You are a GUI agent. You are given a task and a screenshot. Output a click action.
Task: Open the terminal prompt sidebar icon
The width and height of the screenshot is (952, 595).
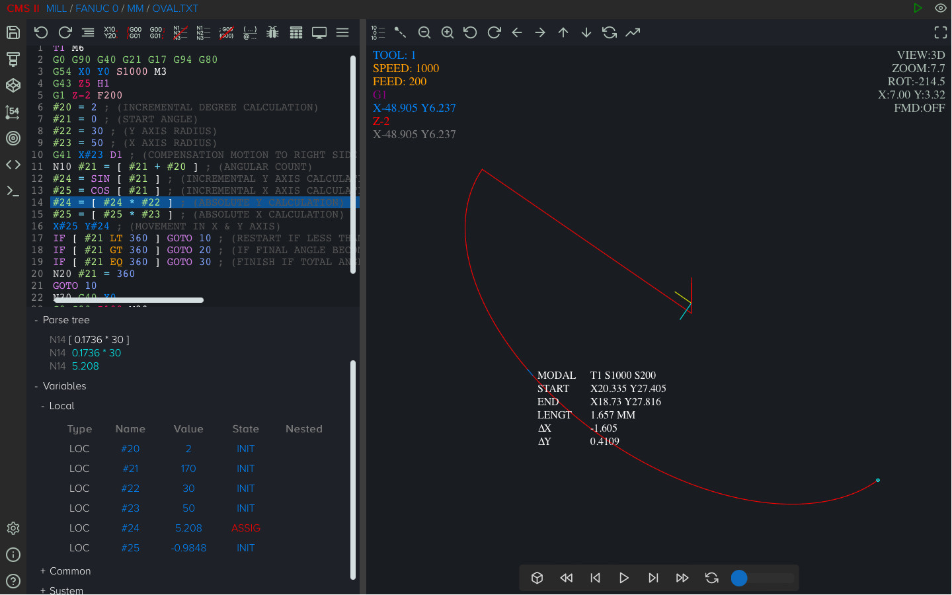(13, 191)
